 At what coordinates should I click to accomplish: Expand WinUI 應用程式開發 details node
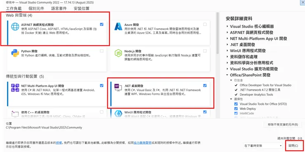click(x=227, y=51)
